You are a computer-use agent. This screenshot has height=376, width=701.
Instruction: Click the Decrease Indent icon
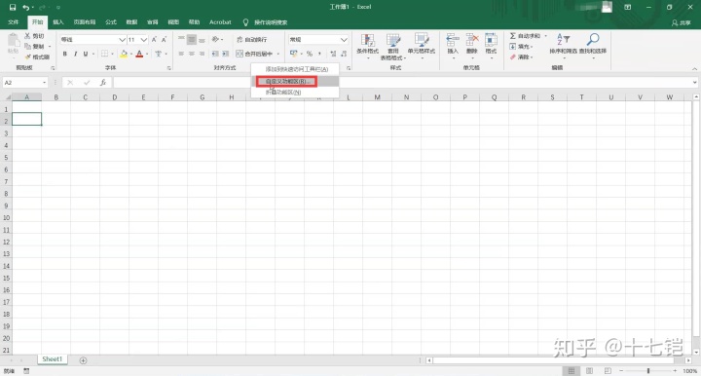[x=215, y=54]
